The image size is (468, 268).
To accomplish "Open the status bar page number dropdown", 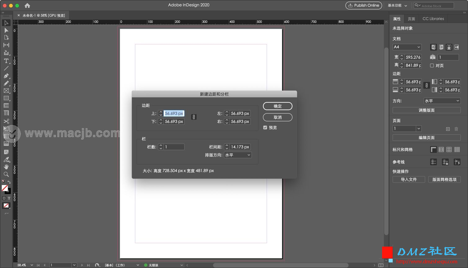I will point(74,265).
